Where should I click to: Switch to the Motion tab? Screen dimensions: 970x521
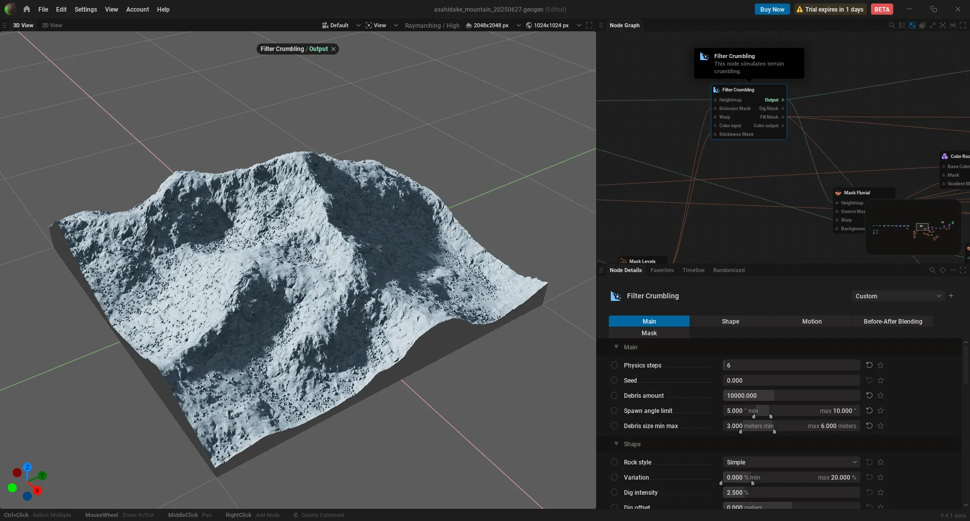coord(812,321)
